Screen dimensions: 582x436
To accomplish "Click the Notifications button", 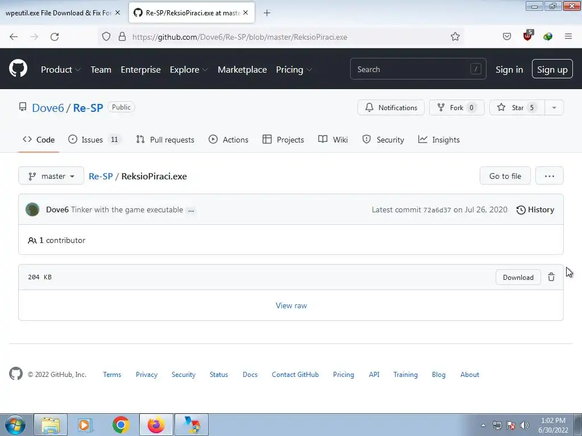I will click(x=391, y=107).
